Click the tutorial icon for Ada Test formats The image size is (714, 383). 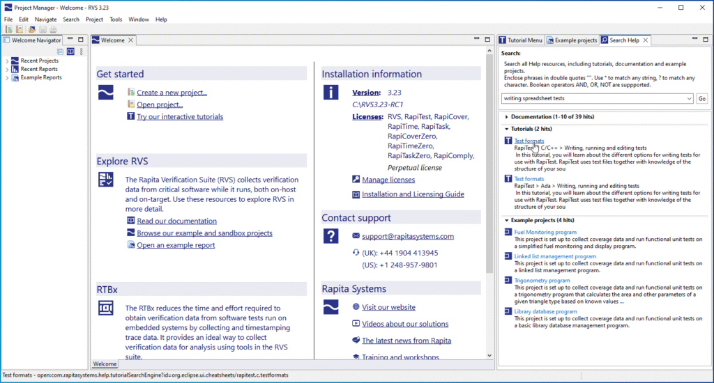(508, 179)
